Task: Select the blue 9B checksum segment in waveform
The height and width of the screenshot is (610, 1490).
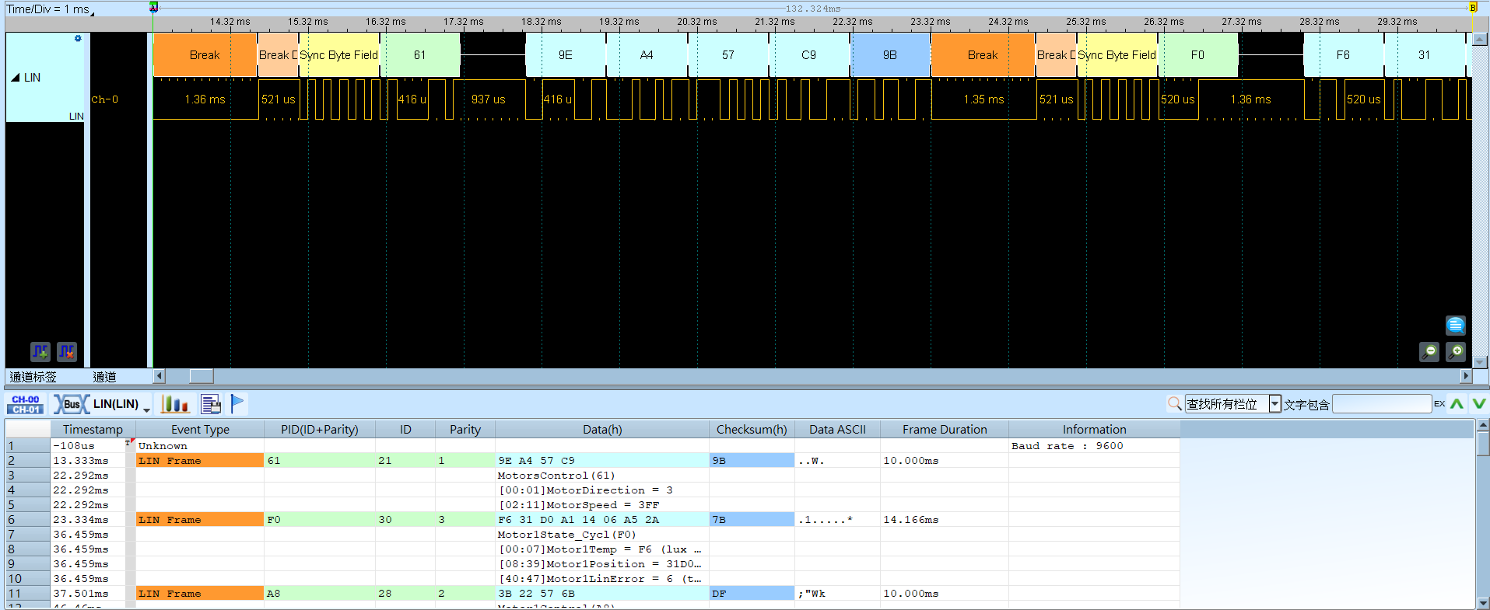Action: (x=890, y=55)
